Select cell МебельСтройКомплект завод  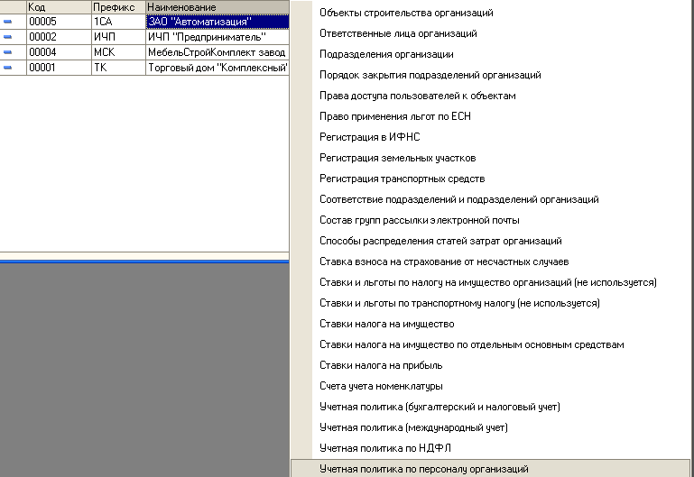pyautogui.click(x=217, y=52)
